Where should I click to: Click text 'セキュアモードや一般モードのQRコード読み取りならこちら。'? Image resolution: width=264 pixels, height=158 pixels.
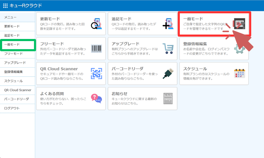62,76
